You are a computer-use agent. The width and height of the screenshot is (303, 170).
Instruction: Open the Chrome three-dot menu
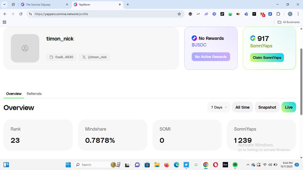(x=298, y=14)
